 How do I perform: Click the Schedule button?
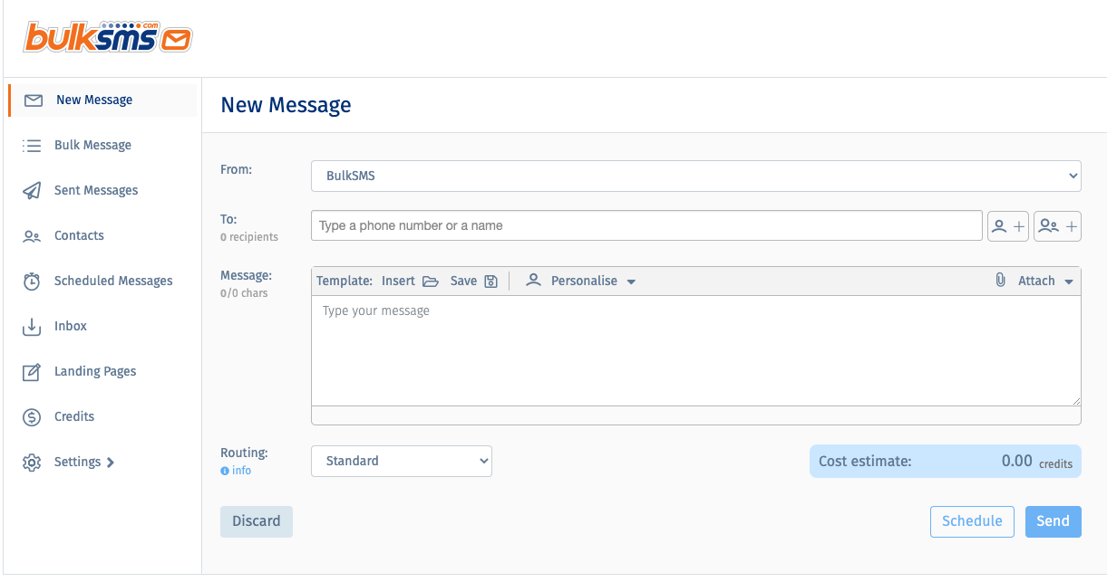(972, 521)
